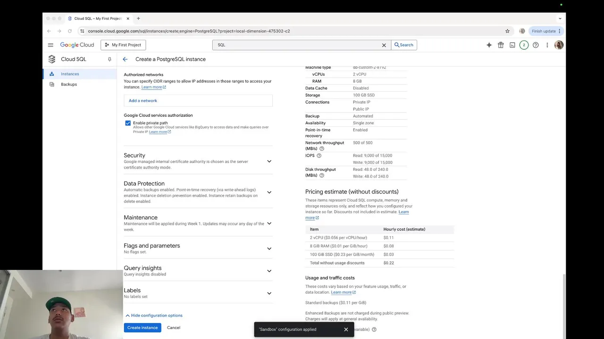Click Add a network
The width and height of the screenshot is (604, 339).
[x=143, y=101]
